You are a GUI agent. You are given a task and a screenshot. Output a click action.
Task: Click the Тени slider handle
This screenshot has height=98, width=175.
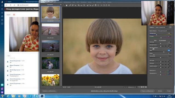164,52
